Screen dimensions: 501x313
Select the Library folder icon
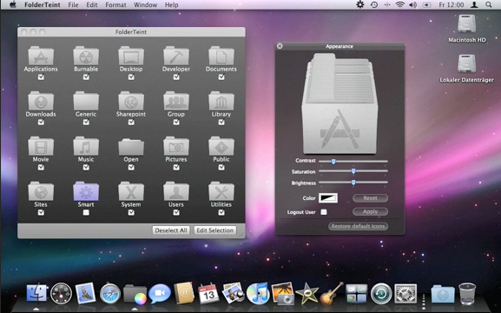pos(221,101)
